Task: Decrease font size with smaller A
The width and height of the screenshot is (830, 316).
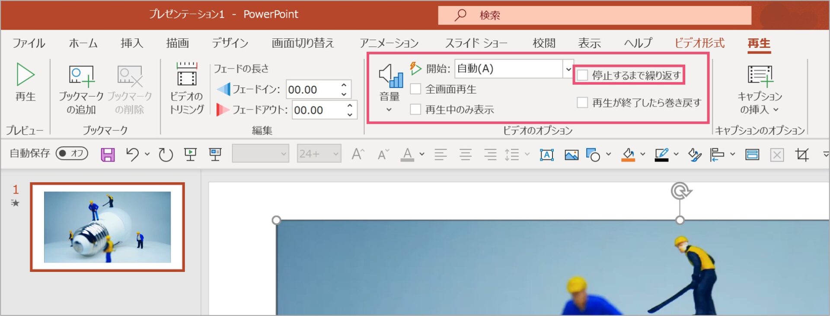Action: click(383, 154)
